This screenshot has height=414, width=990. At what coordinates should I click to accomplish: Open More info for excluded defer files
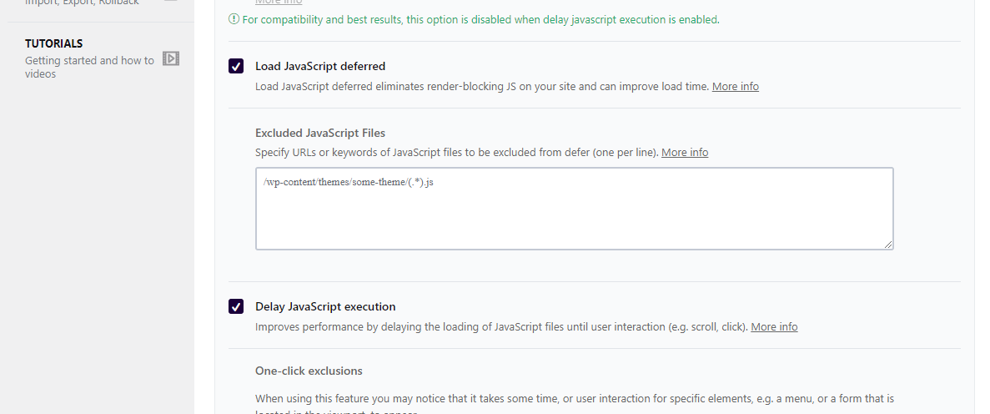coord(685,153)
